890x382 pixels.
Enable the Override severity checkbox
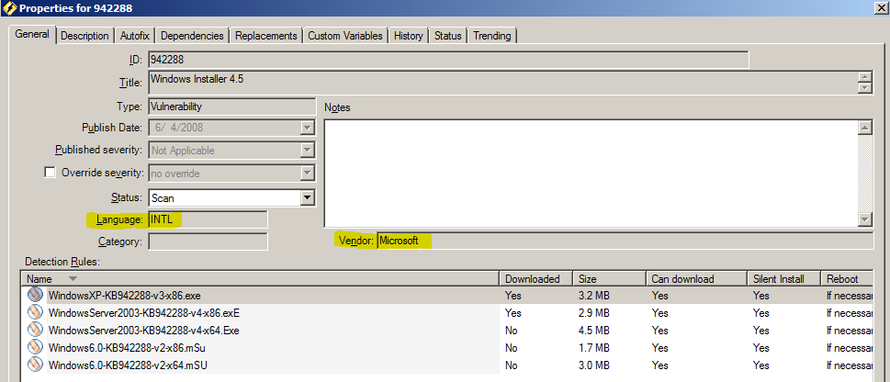pyautogui.click(x=50, y=173)
